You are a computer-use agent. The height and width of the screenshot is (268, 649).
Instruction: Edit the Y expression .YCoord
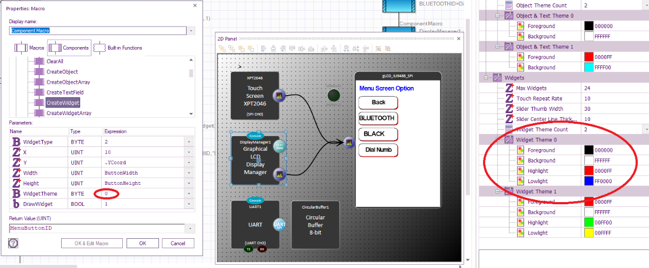(143, 162)
